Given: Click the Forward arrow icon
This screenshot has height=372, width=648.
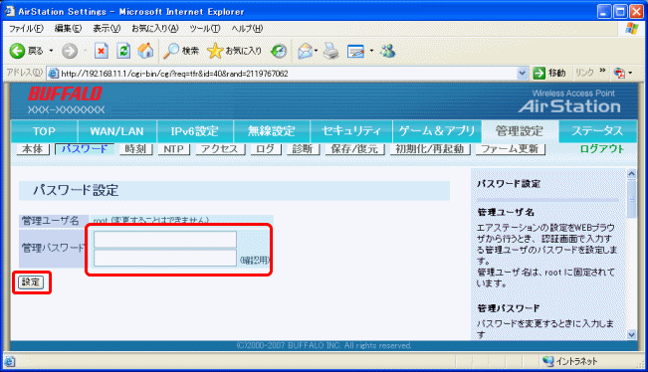Looking at the screenshot, I should point(70,51).
